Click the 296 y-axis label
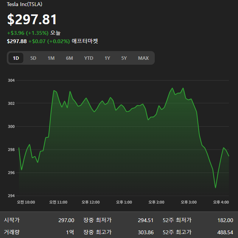 [x=11, y=173]
